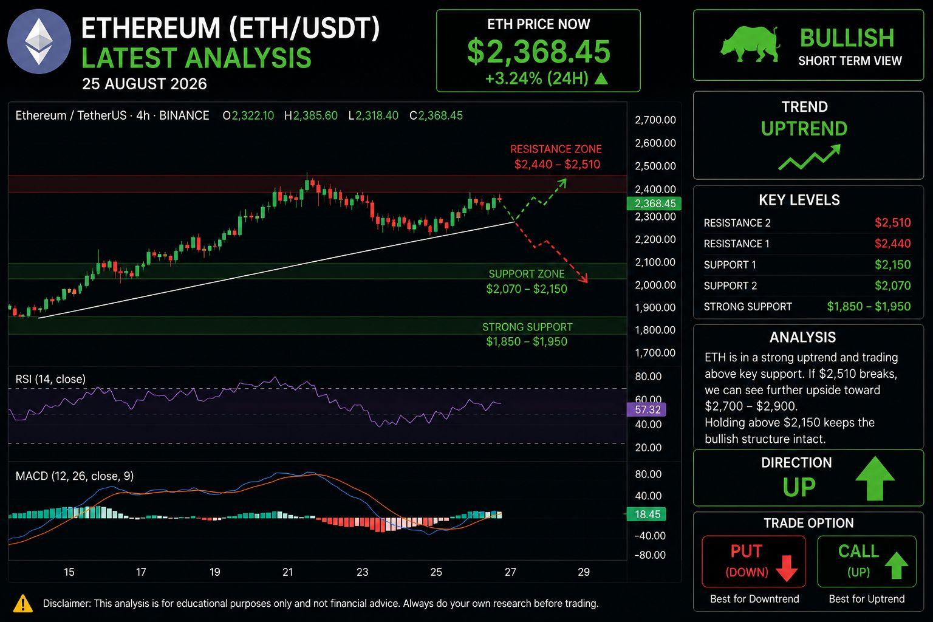Screen dimensions: 933x622
Task: Click the 1,700.00 price axis label
Action: (655, 353)
